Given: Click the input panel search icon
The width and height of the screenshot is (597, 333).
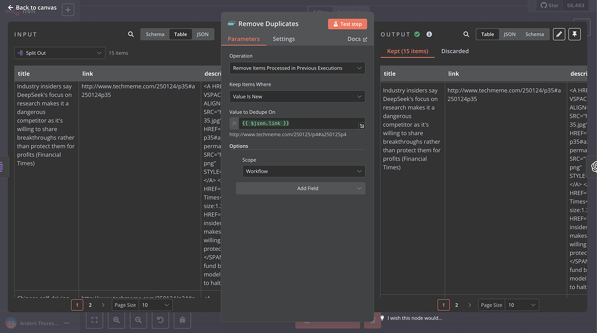Looking at the screenshot, I should 131,34.
